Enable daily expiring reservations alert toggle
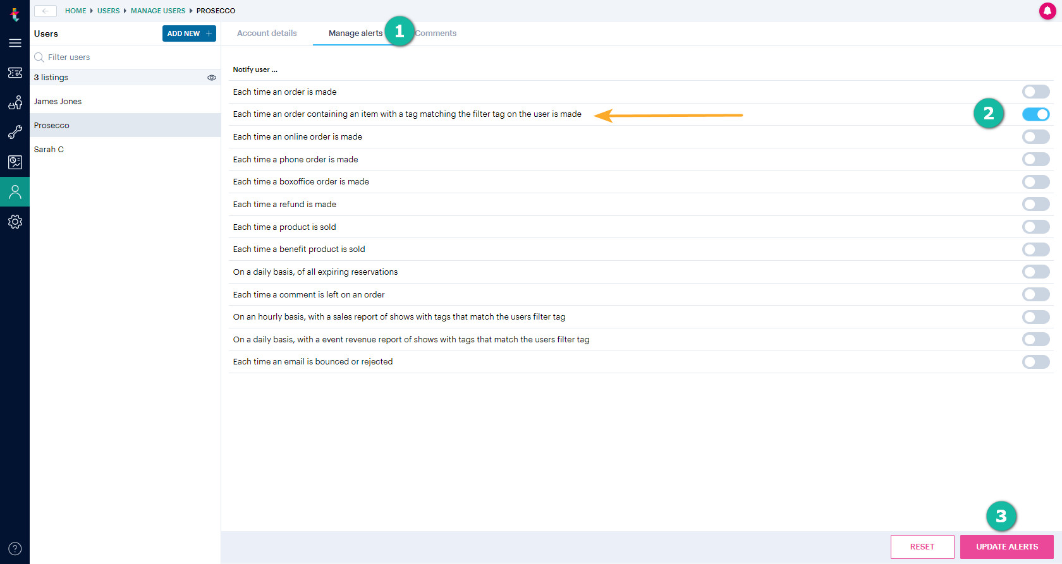The image size is (1062, 564). pyautogui.click(x=1035, y=272)
